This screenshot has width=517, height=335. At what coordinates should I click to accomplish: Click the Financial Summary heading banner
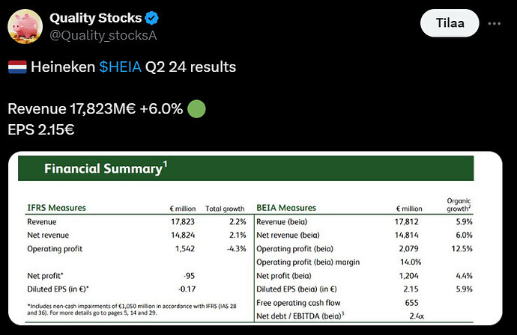point(246,169)
